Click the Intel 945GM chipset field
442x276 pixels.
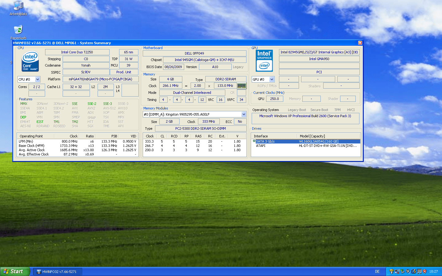coord(204,60)
